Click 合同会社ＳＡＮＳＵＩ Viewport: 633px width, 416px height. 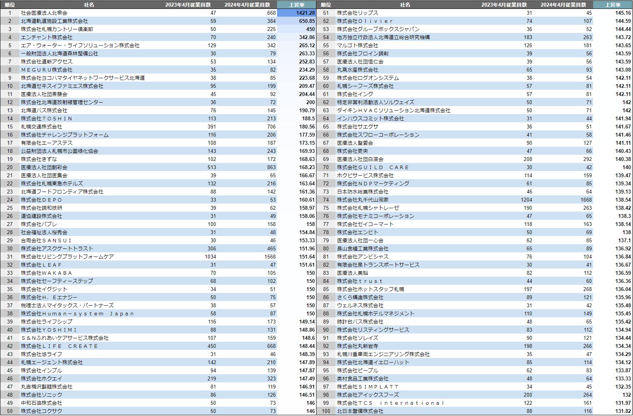(46, 240)
